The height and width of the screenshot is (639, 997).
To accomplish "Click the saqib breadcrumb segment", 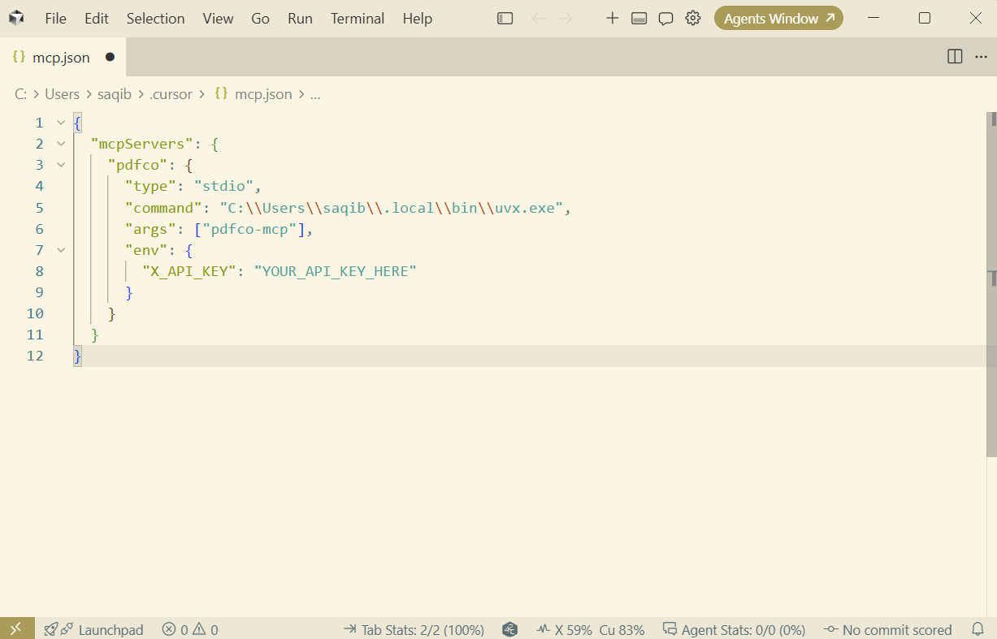I will click(115, 94).
